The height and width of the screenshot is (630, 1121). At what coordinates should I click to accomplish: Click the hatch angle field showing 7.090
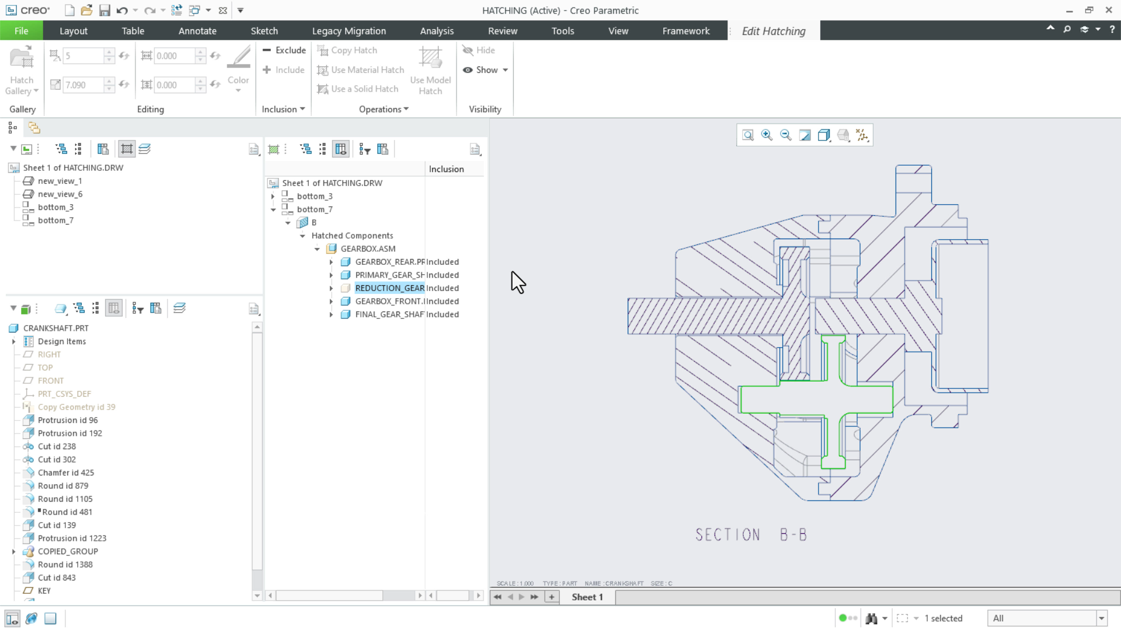[83, 85]
